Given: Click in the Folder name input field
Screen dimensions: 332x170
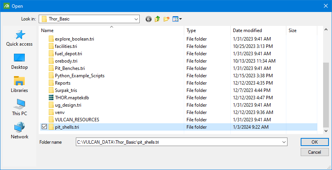Looking at the screenshot, I should pos(178,142).
